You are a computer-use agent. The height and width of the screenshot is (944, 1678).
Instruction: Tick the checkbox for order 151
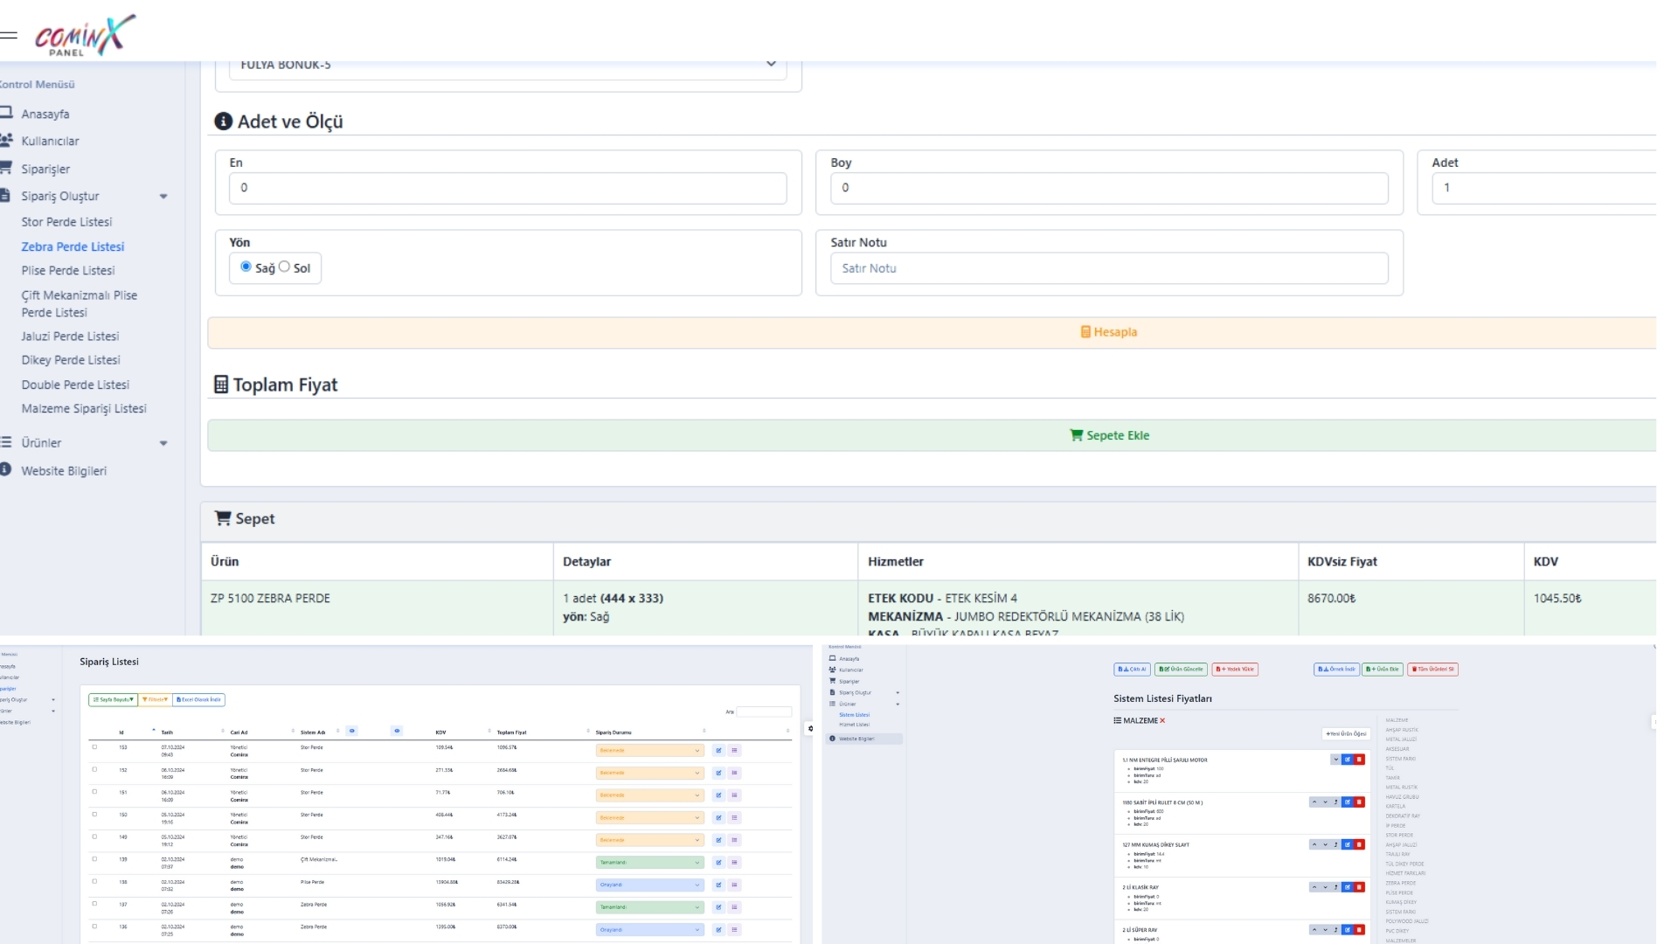[94, 792]
